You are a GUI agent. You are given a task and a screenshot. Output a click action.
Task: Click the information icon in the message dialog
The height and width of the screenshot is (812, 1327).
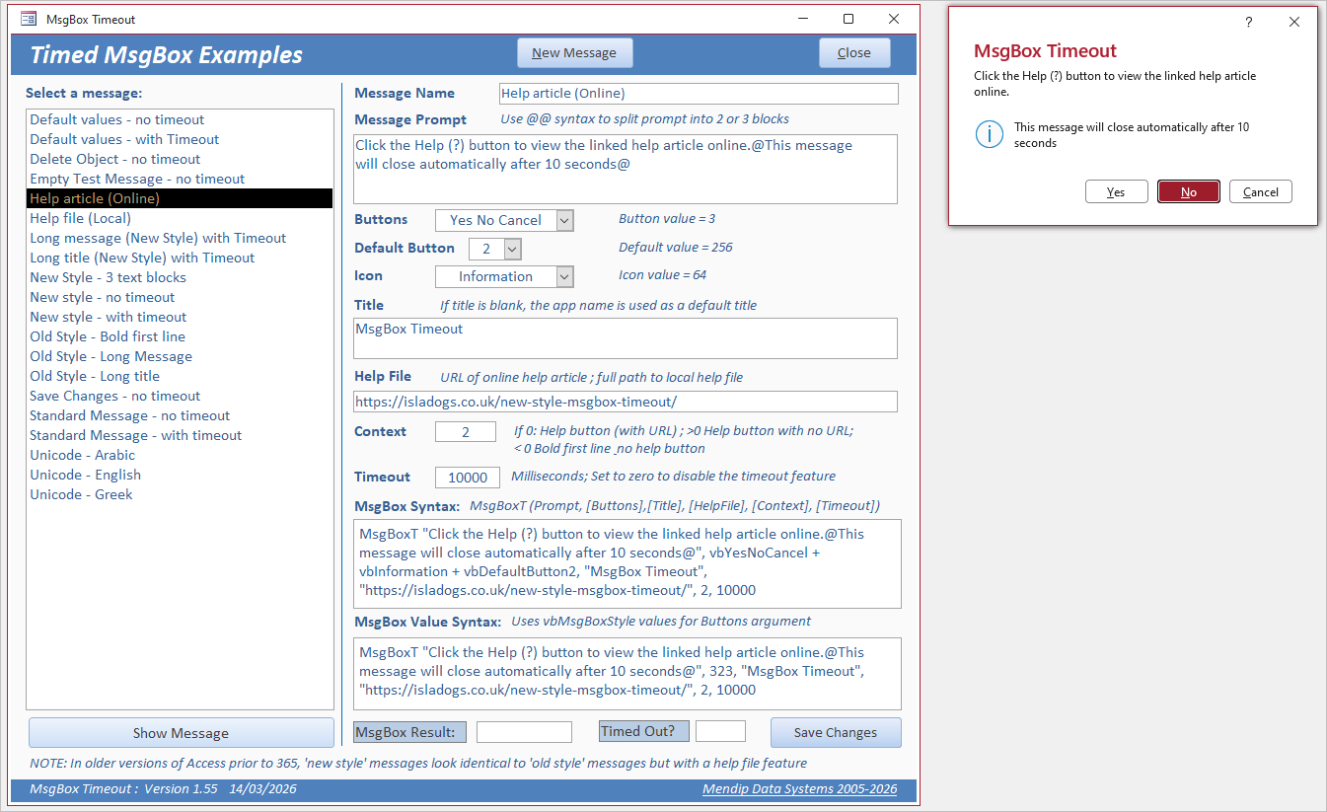point(989,135)
